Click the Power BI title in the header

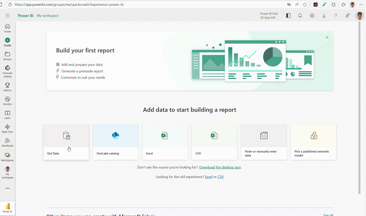tap(25, 16)
